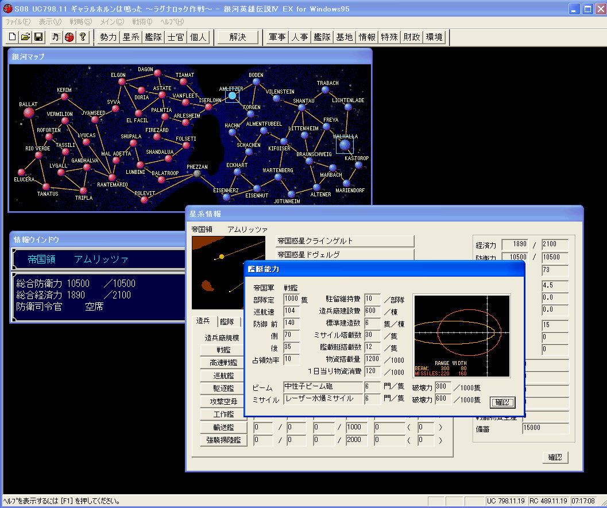
Task: Click the ミサイル field レーザー水爆ミサイル
Action: point(323,399)
